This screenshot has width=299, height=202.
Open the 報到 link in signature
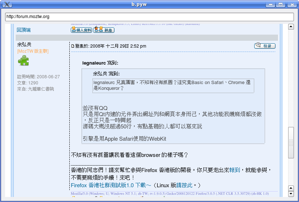(234, 170)
